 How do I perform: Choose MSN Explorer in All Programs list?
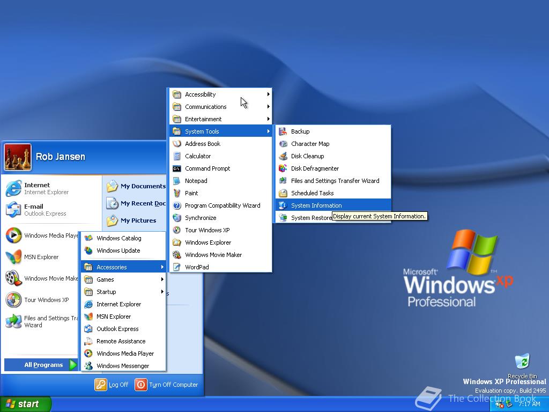tap(123, 317)
